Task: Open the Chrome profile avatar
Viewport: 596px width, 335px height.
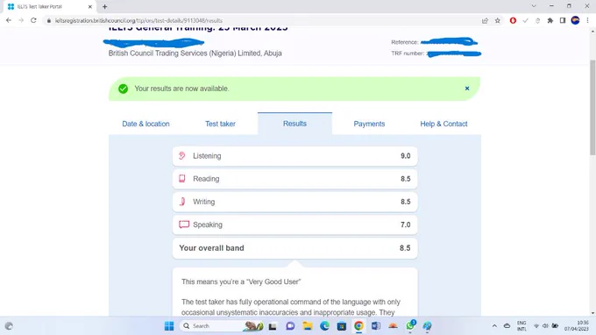Action: (x=575, y=20)
